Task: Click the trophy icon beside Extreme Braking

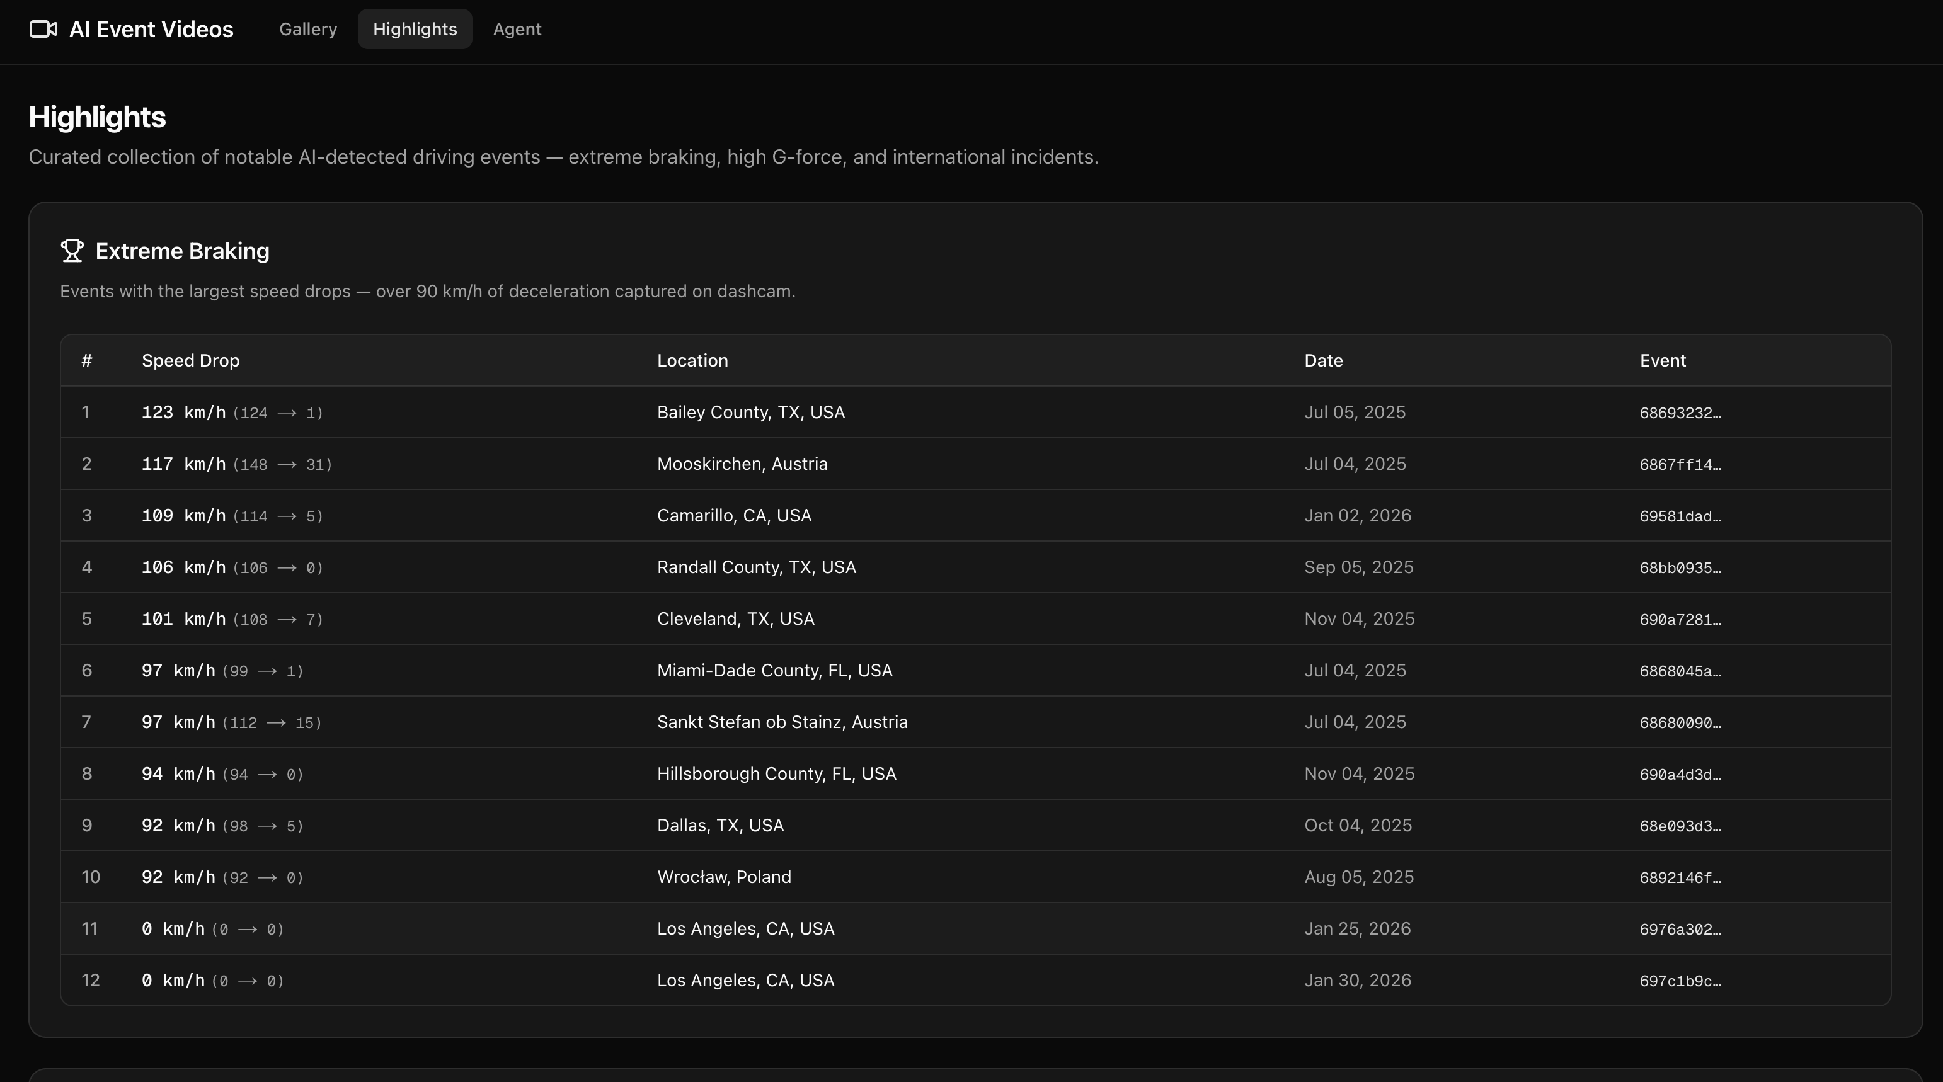Action: 72,251
